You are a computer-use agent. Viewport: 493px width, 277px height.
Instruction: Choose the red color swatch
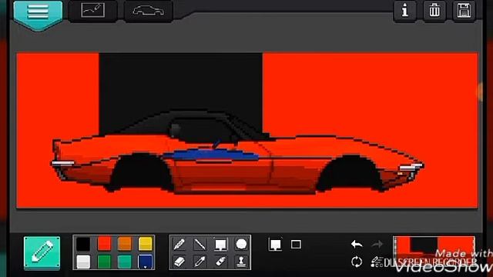104,244
